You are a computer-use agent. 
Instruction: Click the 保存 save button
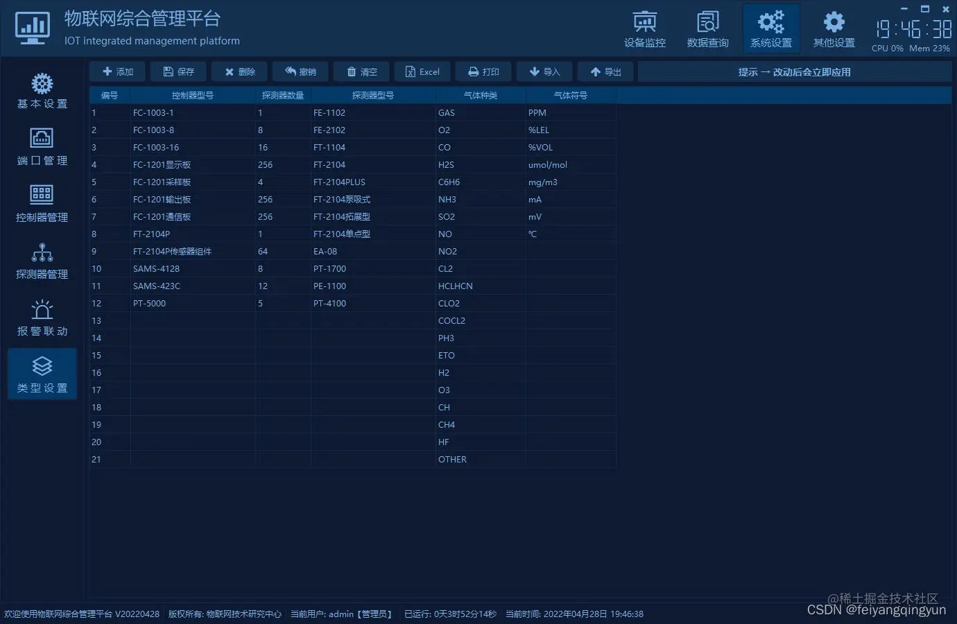178,71
